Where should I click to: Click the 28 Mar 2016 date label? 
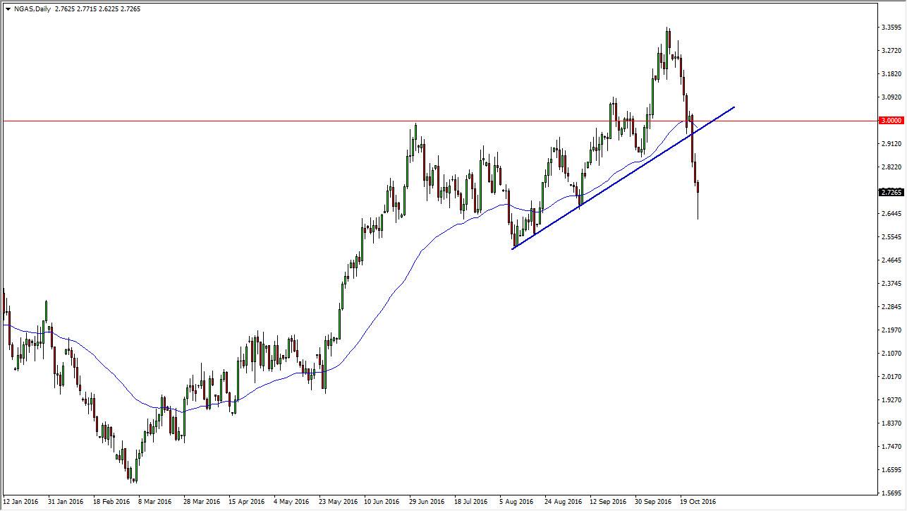point(201,503)
